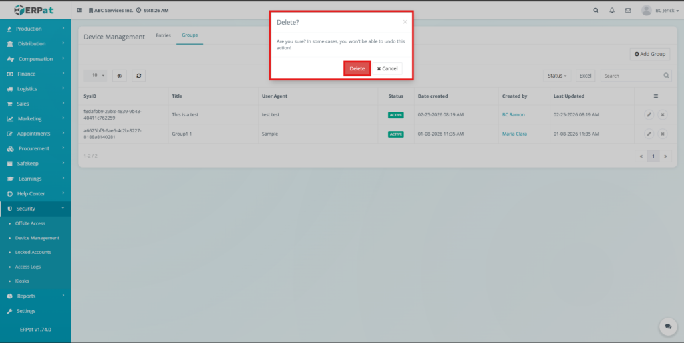Viewport: 684px width, 343px height.
Task: Open Locked Accounts in the sidebar
Action: coord(33,252)
